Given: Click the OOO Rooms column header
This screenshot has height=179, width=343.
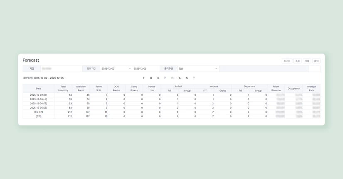Looking at the screenshot, I should click(x=116, y=89).
